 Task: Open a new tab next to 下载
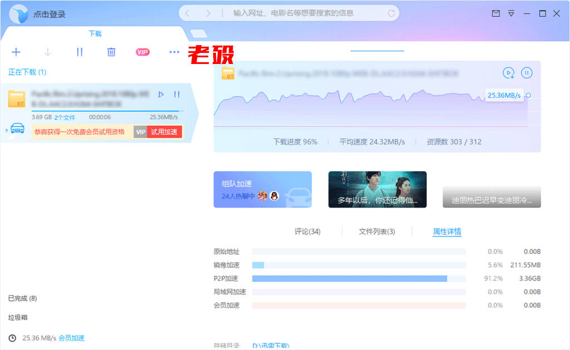pyautogui.click(x=199, y=33)
